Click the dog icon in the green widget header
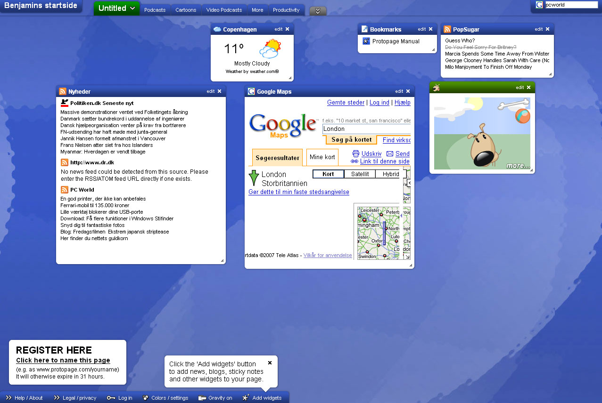 click(436, 88)
